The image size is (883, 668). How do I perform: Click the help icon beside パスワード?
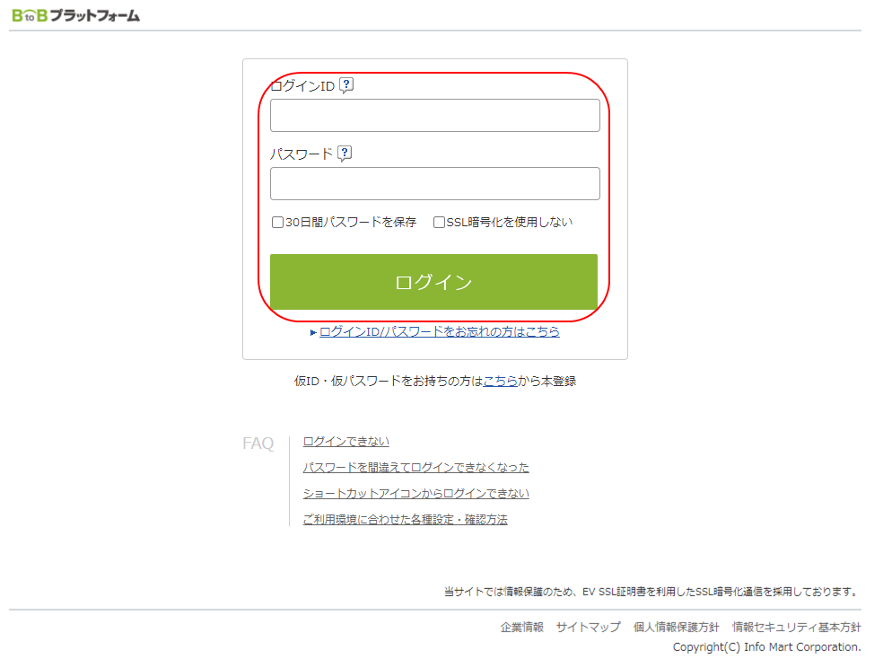click(x=345, y=154)
